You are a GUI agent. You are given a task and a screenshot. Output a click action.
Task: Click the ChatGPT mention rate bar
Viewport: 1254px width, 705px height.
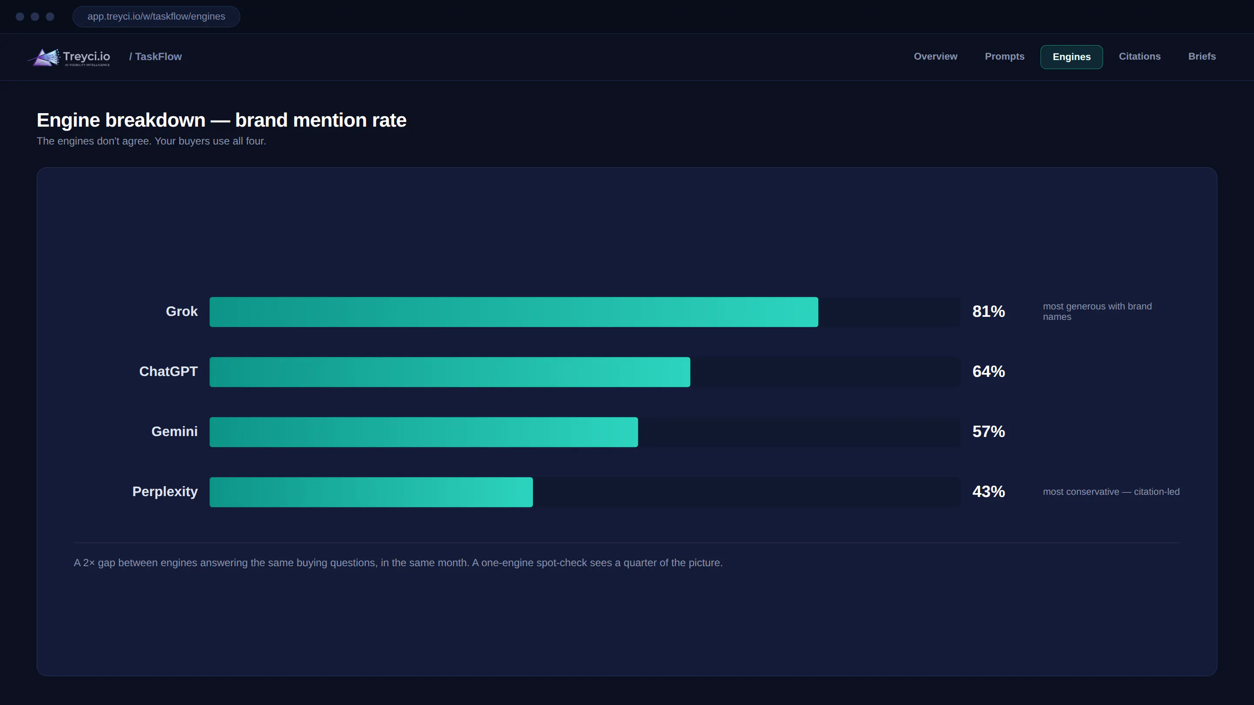point(450,372)
